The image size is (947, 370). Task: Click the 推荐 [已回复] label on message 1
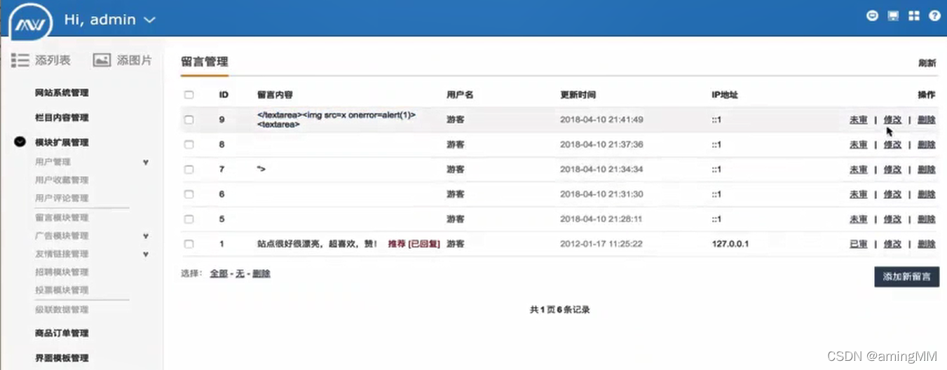414,244
